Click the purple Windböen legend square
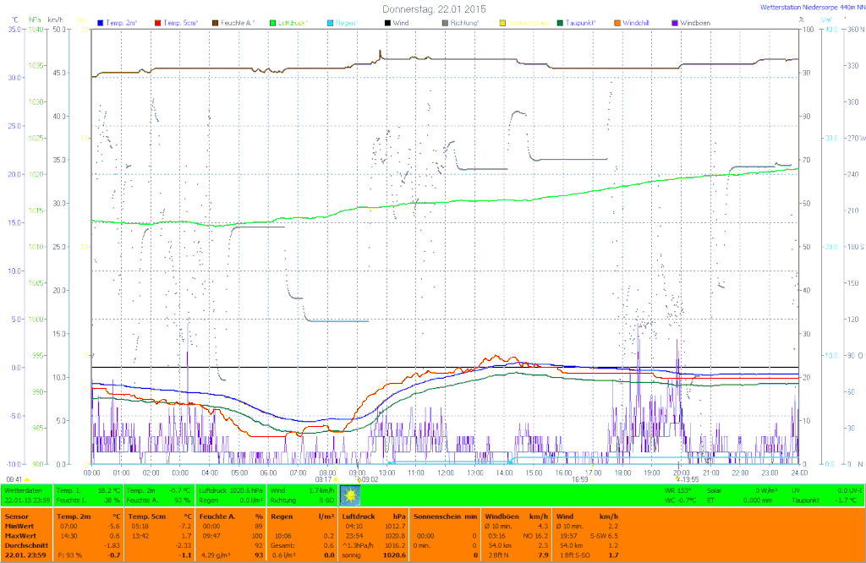Viewport: 866px width, 563px height. [674, 23]
